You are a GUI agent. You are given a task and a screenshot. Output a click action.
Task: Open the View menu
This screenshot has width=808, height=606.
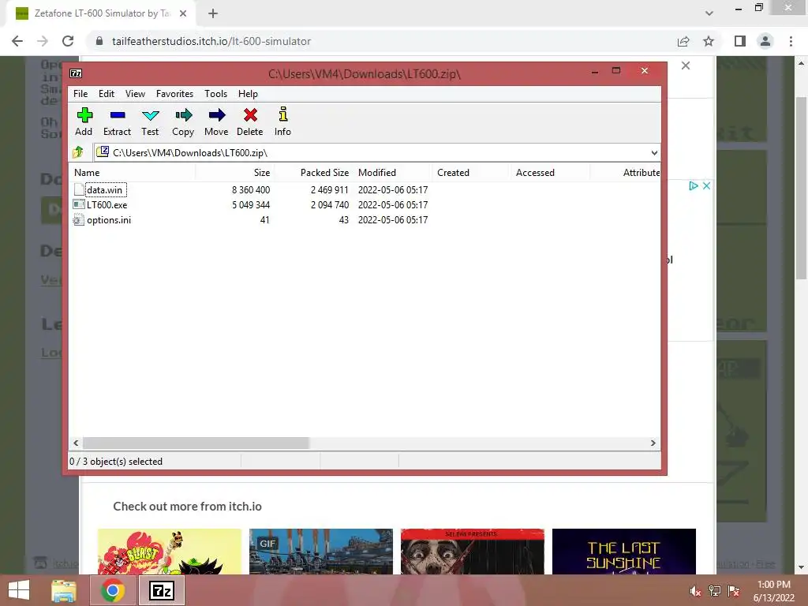(x=135, y=94)
